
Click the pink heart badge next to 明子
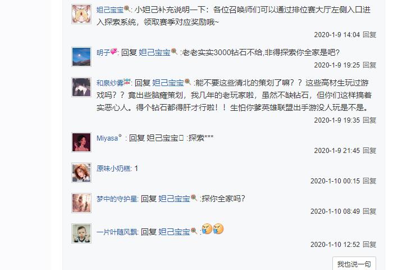point(113,51)
